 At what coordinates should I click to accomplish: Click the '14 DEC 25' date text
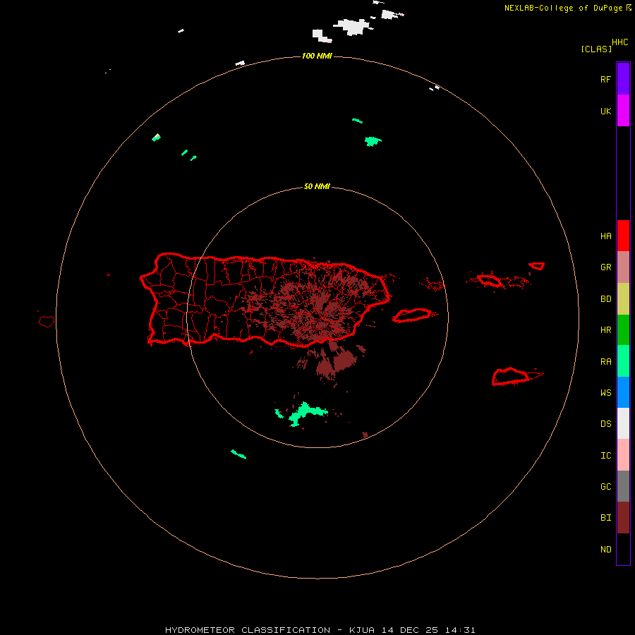410,630
